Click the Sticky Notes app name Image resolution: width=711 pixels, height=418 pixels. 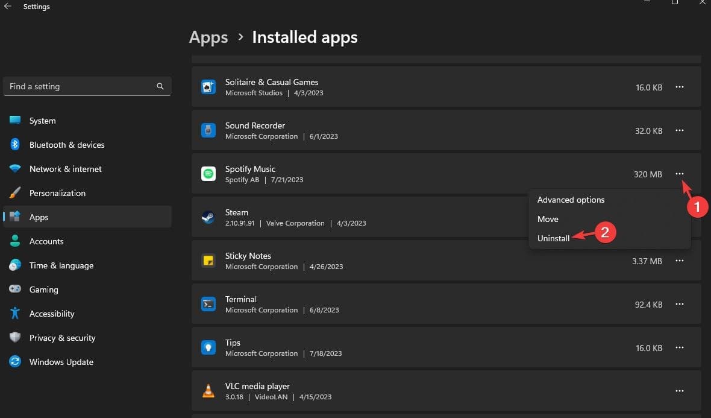(248, 256)
